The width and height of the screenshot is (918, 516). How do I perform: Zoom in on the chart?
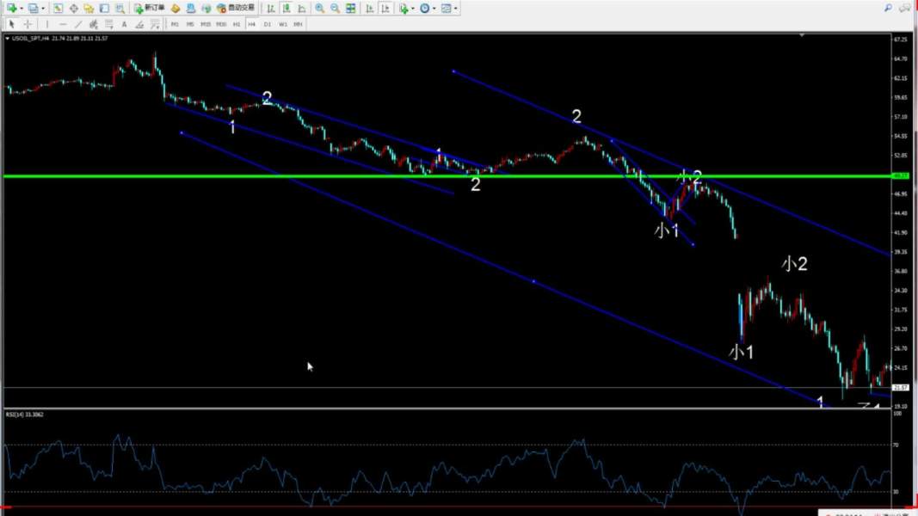(320, 8)
